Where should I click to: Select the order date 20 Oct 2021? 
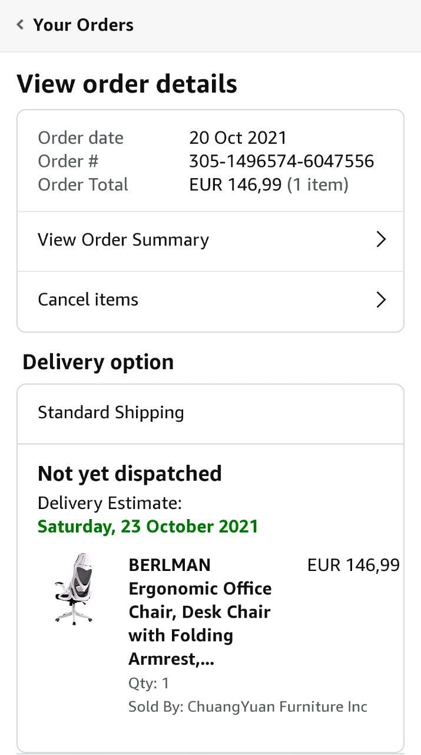[x=237, y=137]
